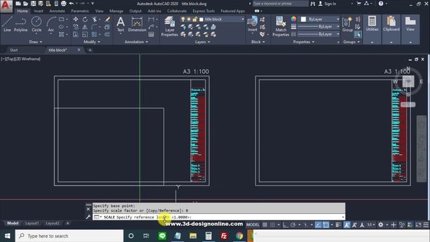The width and height of the screenshot is (430, 242).
Task: Select the Polyline tool
Action: point(21,24)
